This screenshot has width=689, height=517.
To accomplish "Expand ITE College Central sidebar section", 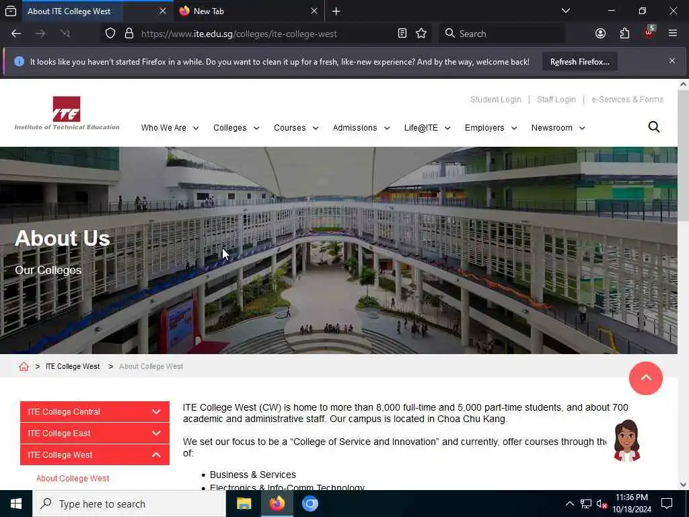I will pos(94,411).
